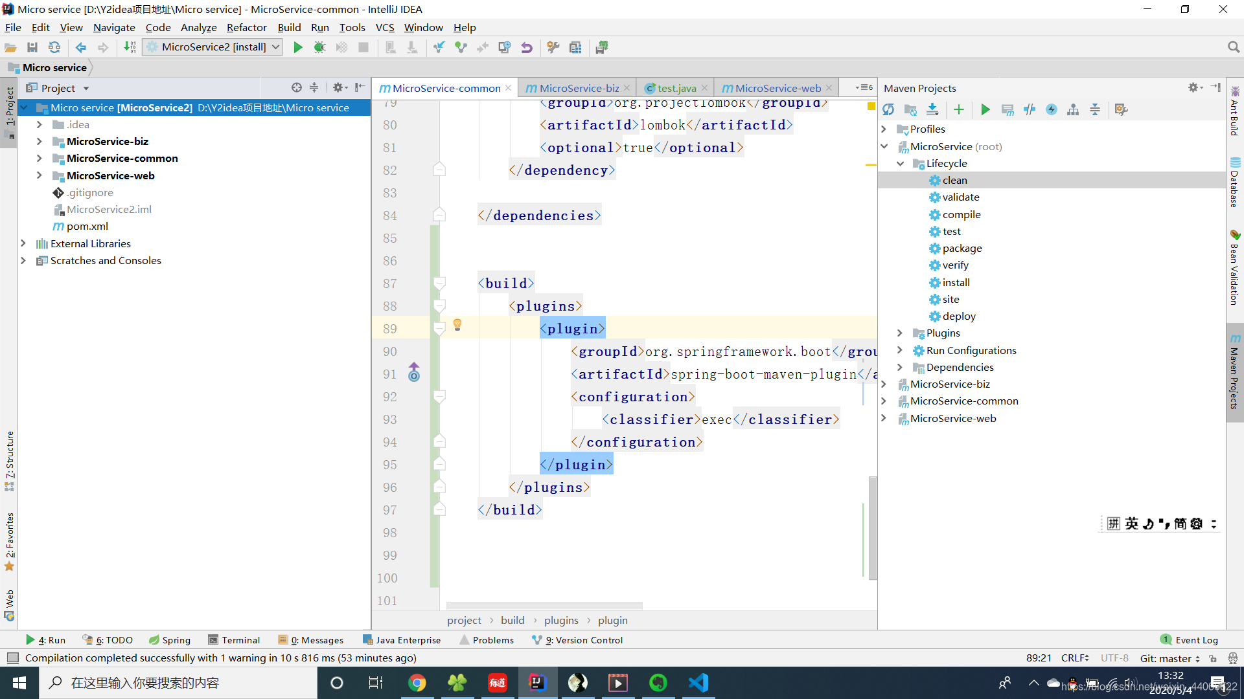Open Project Structure icon in toolbar
Viewport: 1244px width, 699px height.
coord(575,47)
